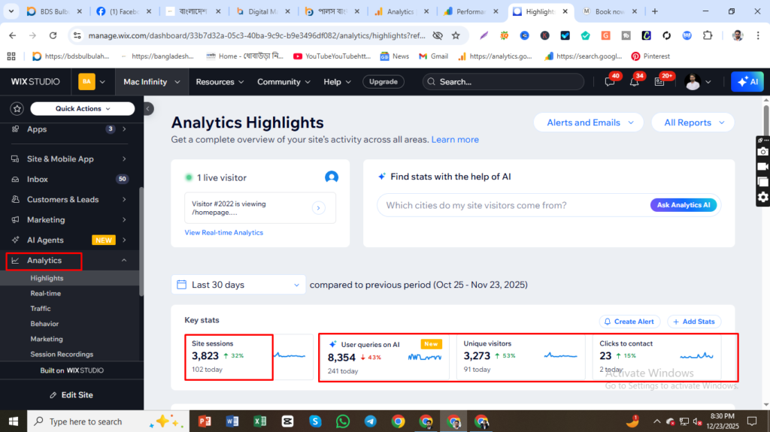Click the Windows taskbar search box

(107, 421)
